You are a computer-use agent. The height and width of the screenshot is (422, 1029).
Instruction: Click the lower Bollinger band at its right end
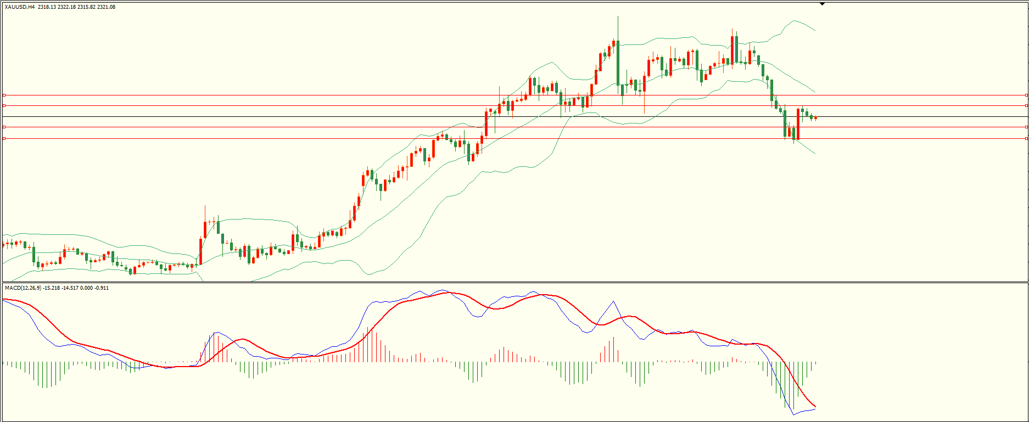[814, 153]
